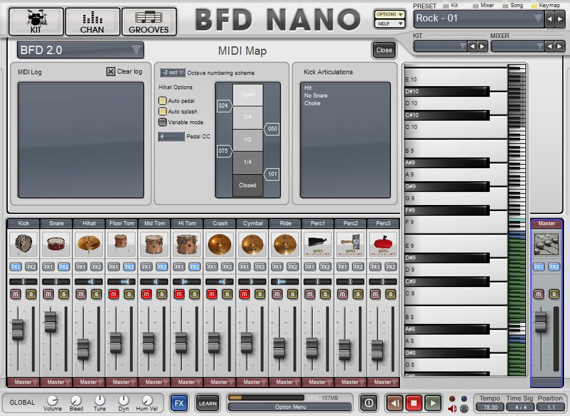
Task: Toggle the Clear log checkbox
Action: click(x=111, y=71)
